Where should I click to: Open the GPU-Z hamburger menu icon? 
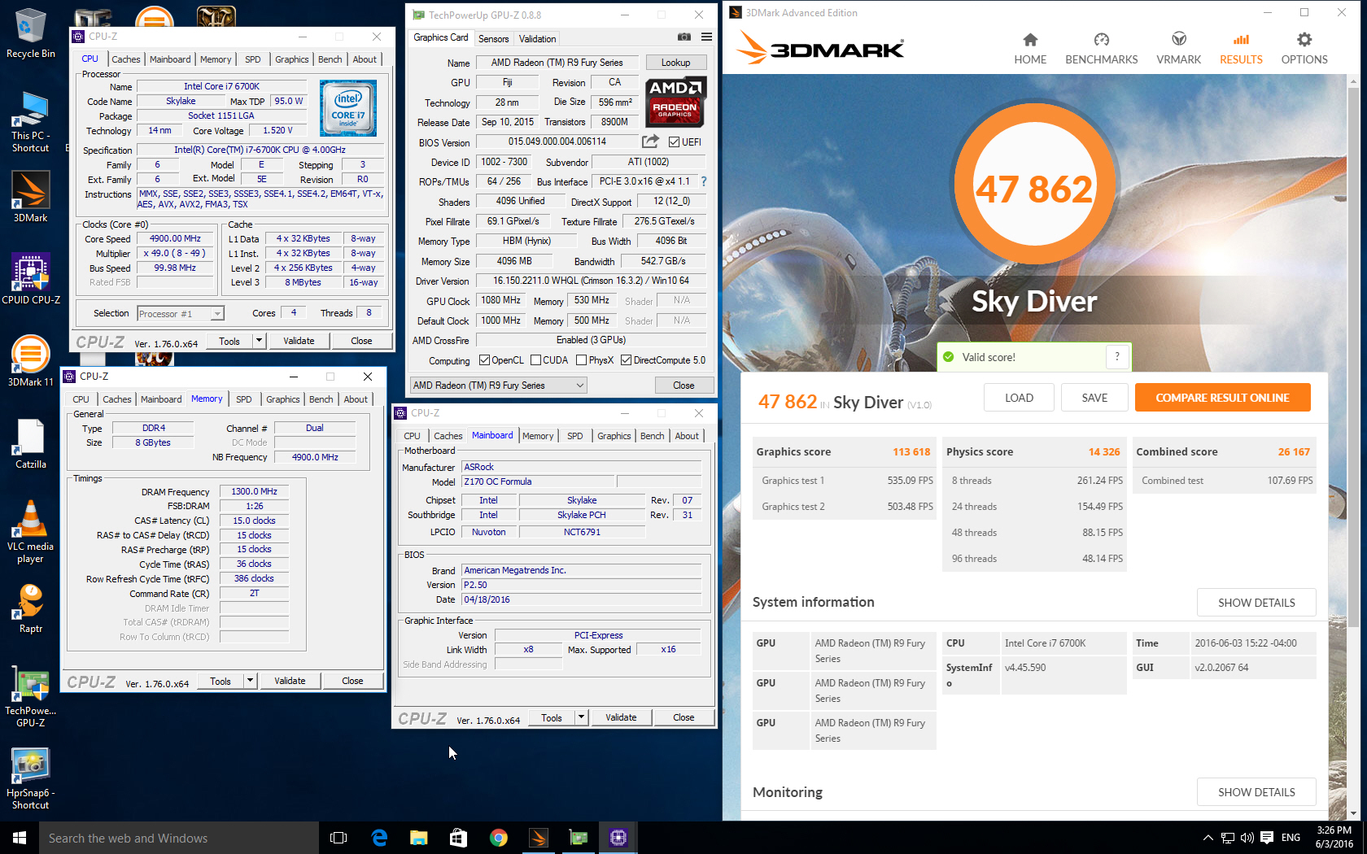pos(706,37)
